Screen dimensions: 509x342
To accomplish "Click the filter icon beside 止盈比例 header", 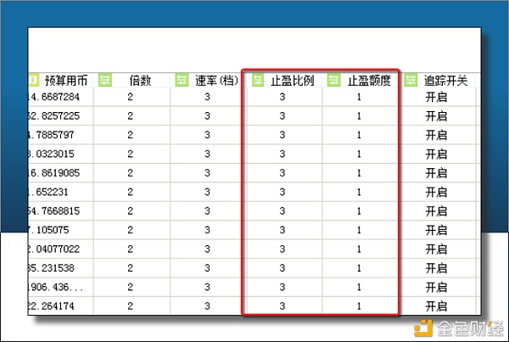I will [x=258, y=80].
